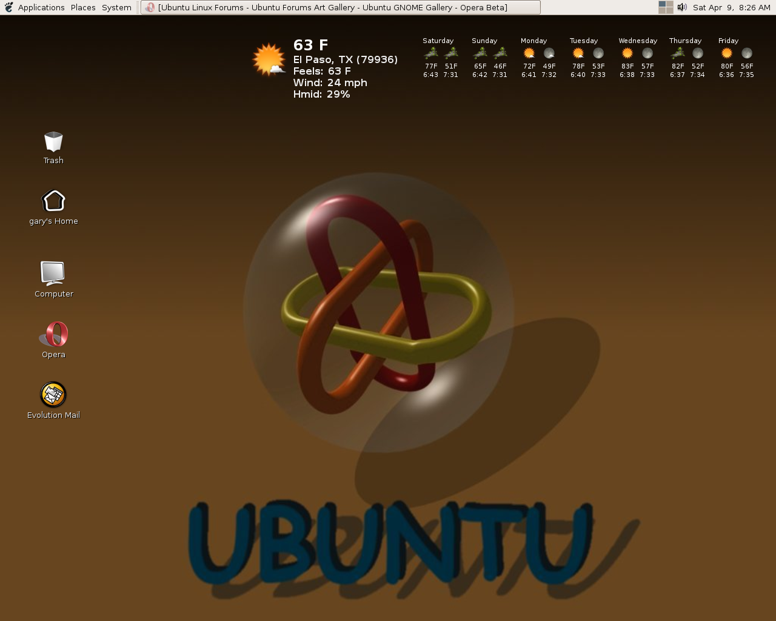
Task: Click the large sun current weather icon
Action: click(x=269, y=59)
